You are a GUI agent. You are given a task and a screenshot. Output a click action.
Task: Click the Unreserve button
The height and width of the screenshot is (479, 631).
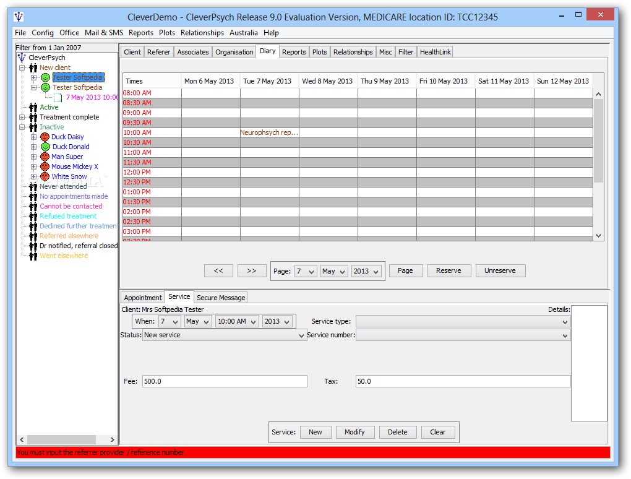pyautogui.click(x=500, y=271)
